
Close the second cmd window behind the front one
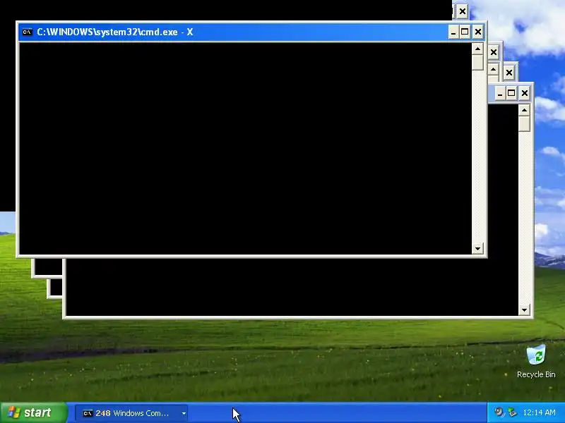click(x=524, y=94)
